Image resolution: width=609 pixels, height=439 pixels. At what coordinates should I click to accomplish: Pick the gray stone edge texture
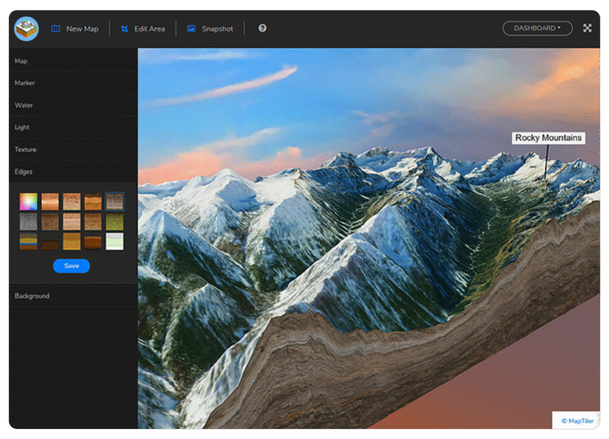(28, 222)
